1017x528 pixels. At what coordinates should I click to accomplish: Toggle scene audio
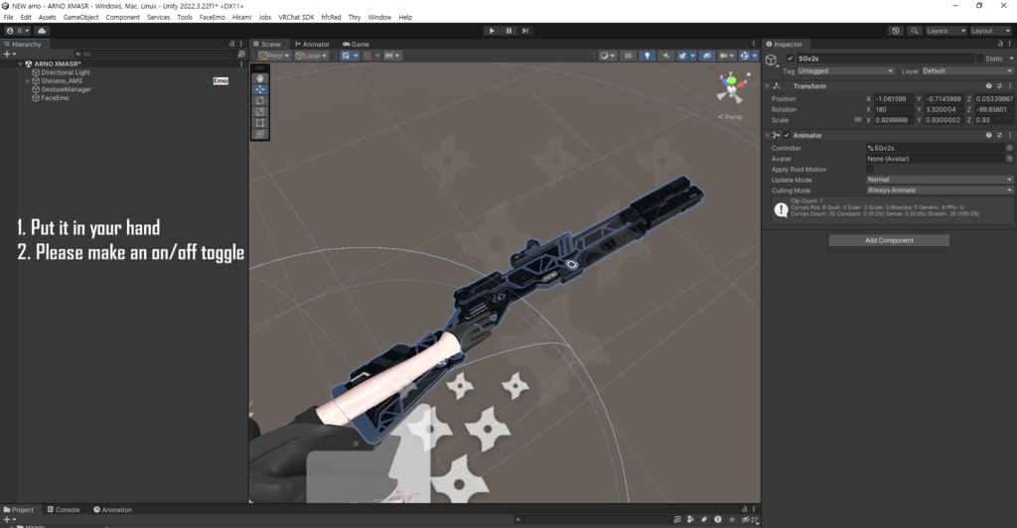coord(665,56)
